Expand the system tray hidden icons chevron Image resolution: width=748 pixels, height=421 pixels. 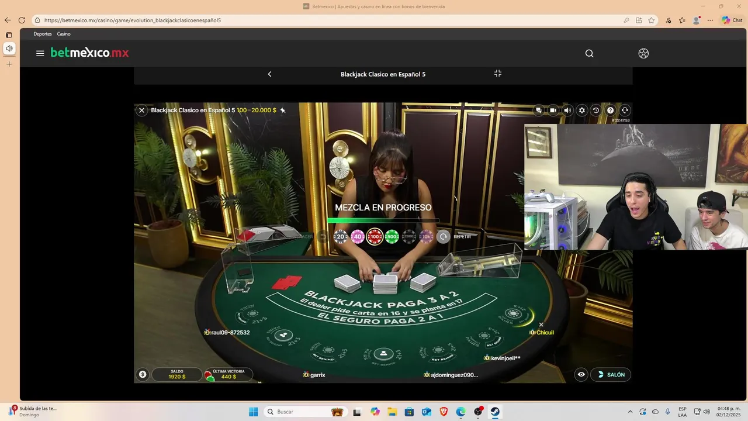[630, 412]
